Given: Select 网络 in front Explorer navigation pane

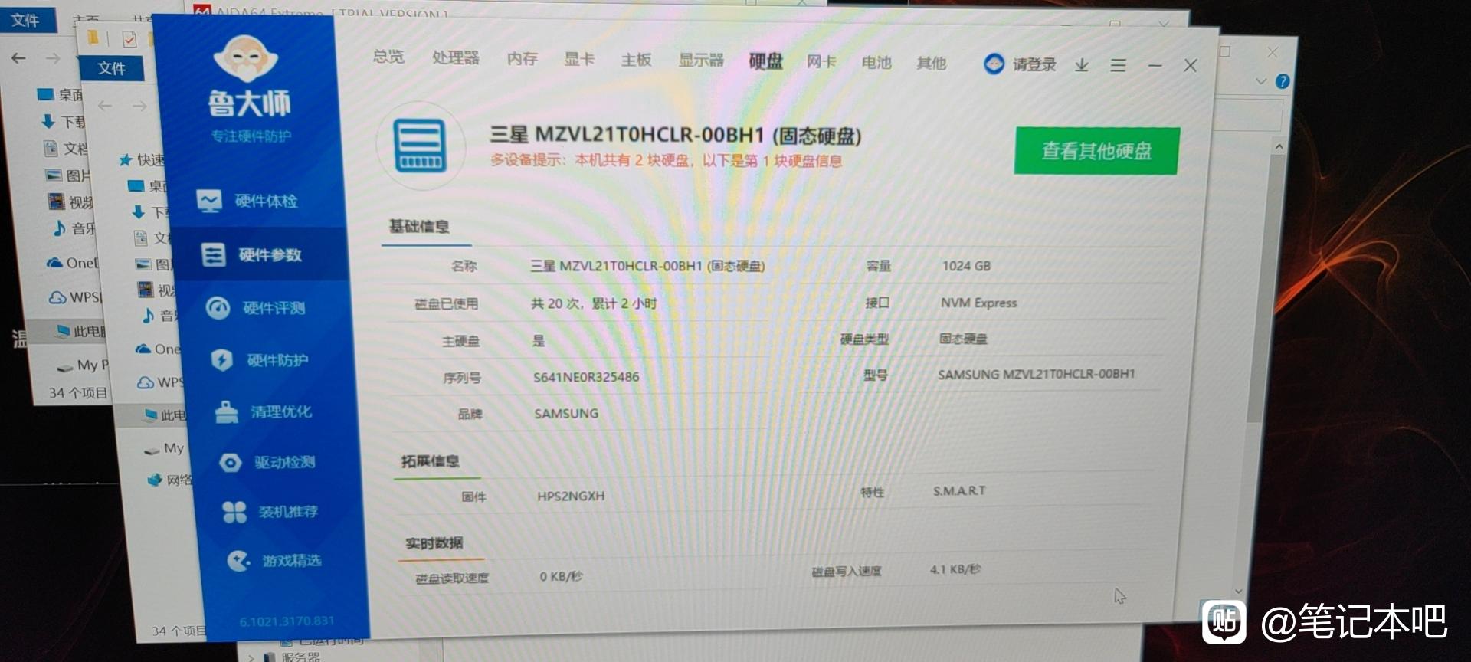Looking at the screenshot, I should click(x=170, y=480).
